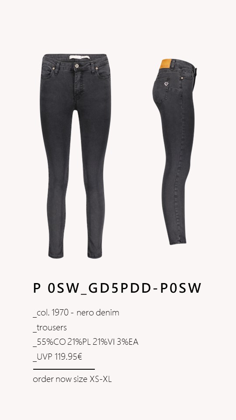The width and height of the screenshot is (236, 420).
Task: Click the front-view jeans product image
Action: pos(76,156)
